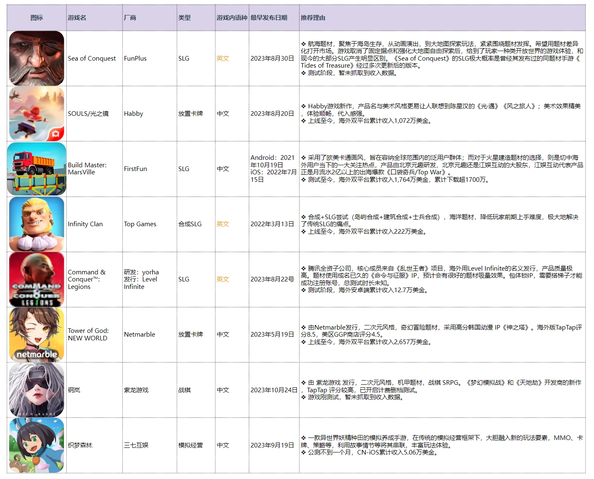Click the Command & Conquer Legions icon
This screenshot has height=479, width=594.
37,279
